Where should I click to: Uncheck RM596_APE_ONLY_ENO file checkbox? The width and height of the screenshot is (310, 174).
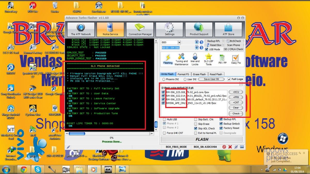pos(163,103)
